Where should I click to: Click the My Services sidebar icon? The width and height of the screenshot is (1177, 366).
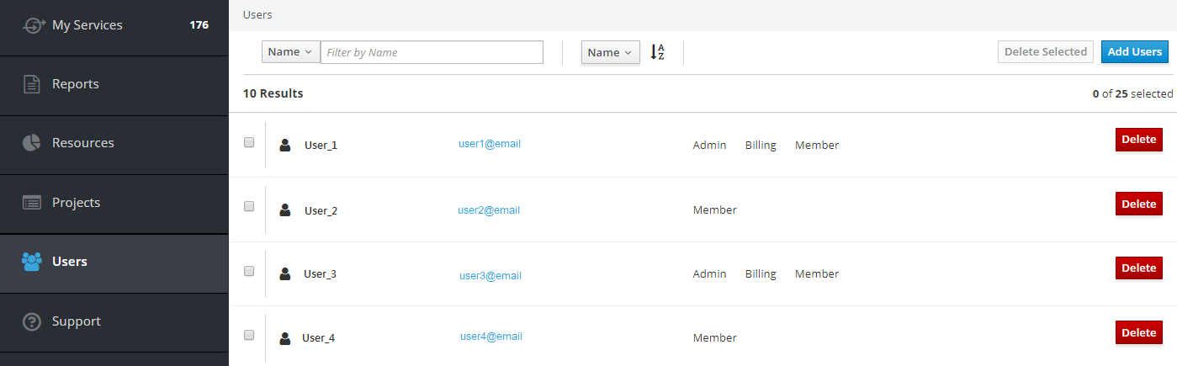tap(33, 25)
